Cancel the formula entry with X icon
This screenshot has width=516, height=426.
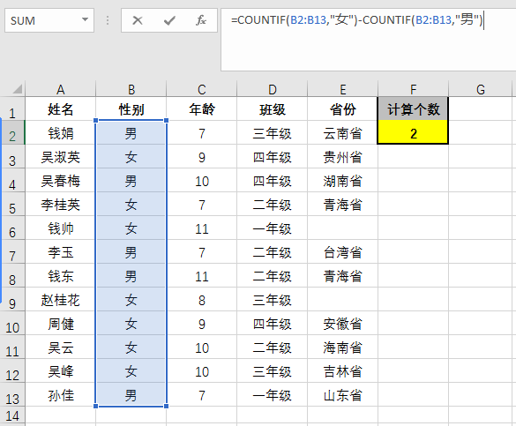[x=138, y=20]
